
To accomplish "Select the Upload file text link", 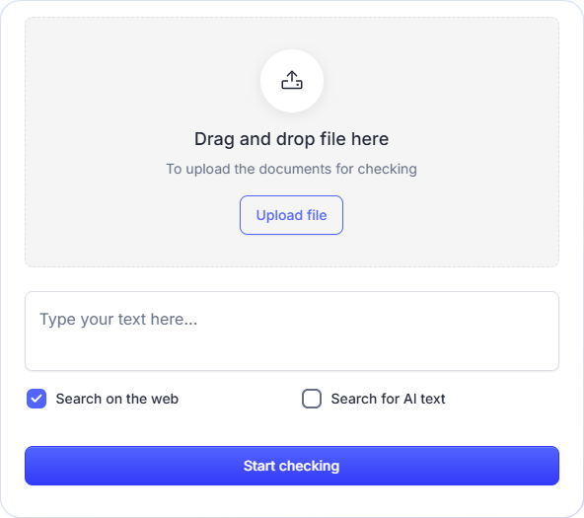I will [291, 215].
